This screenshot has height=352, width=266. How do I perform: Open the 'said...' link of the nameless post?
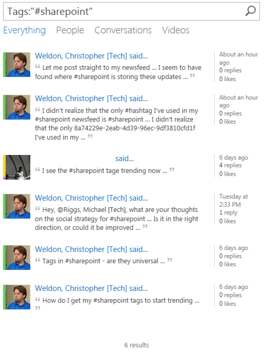[125, 159]
